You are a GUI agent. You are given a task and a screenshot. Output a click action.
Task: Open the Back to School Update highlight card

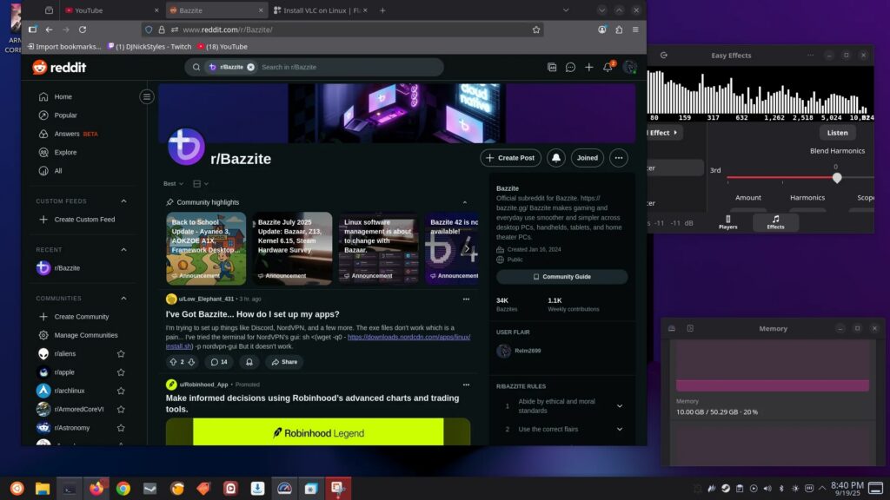point(206,248)
